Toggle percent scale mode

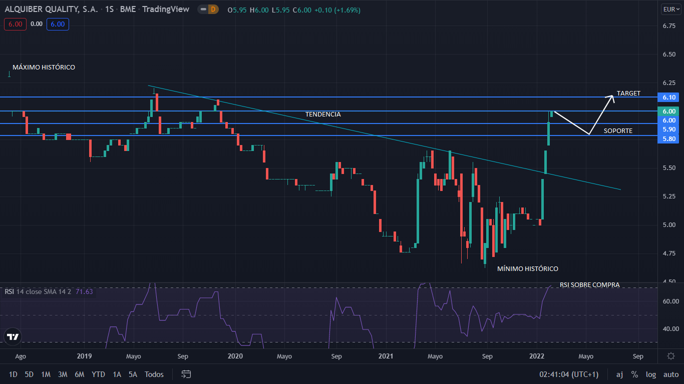coord(634,374)
